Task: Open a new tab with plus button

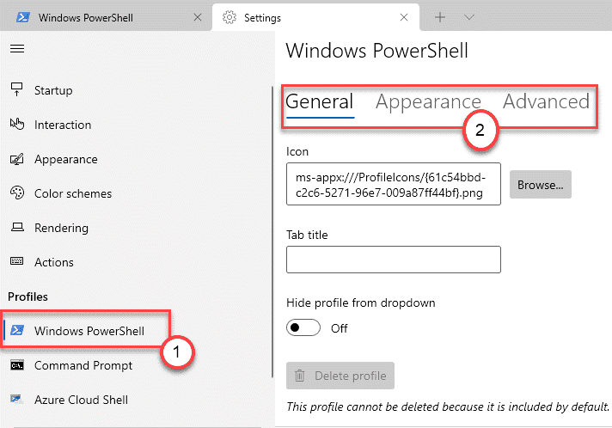Action: (x=440, y=17)
